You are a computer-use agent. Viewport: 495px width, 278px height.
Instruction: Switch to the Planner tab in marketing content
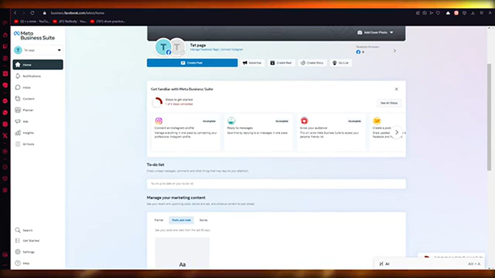(159, 220)
